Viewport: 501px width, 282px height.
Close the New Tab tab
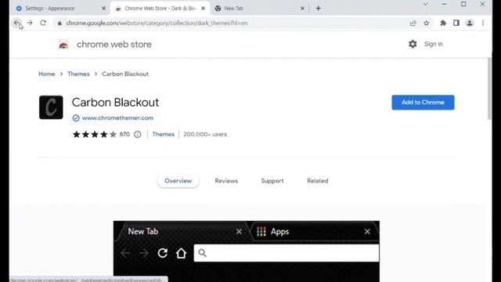click(302, 9)
